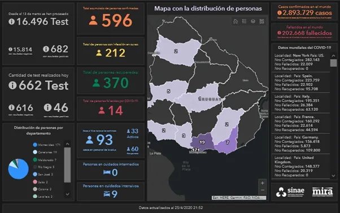Open the basemap gallery grid icon

262,21
